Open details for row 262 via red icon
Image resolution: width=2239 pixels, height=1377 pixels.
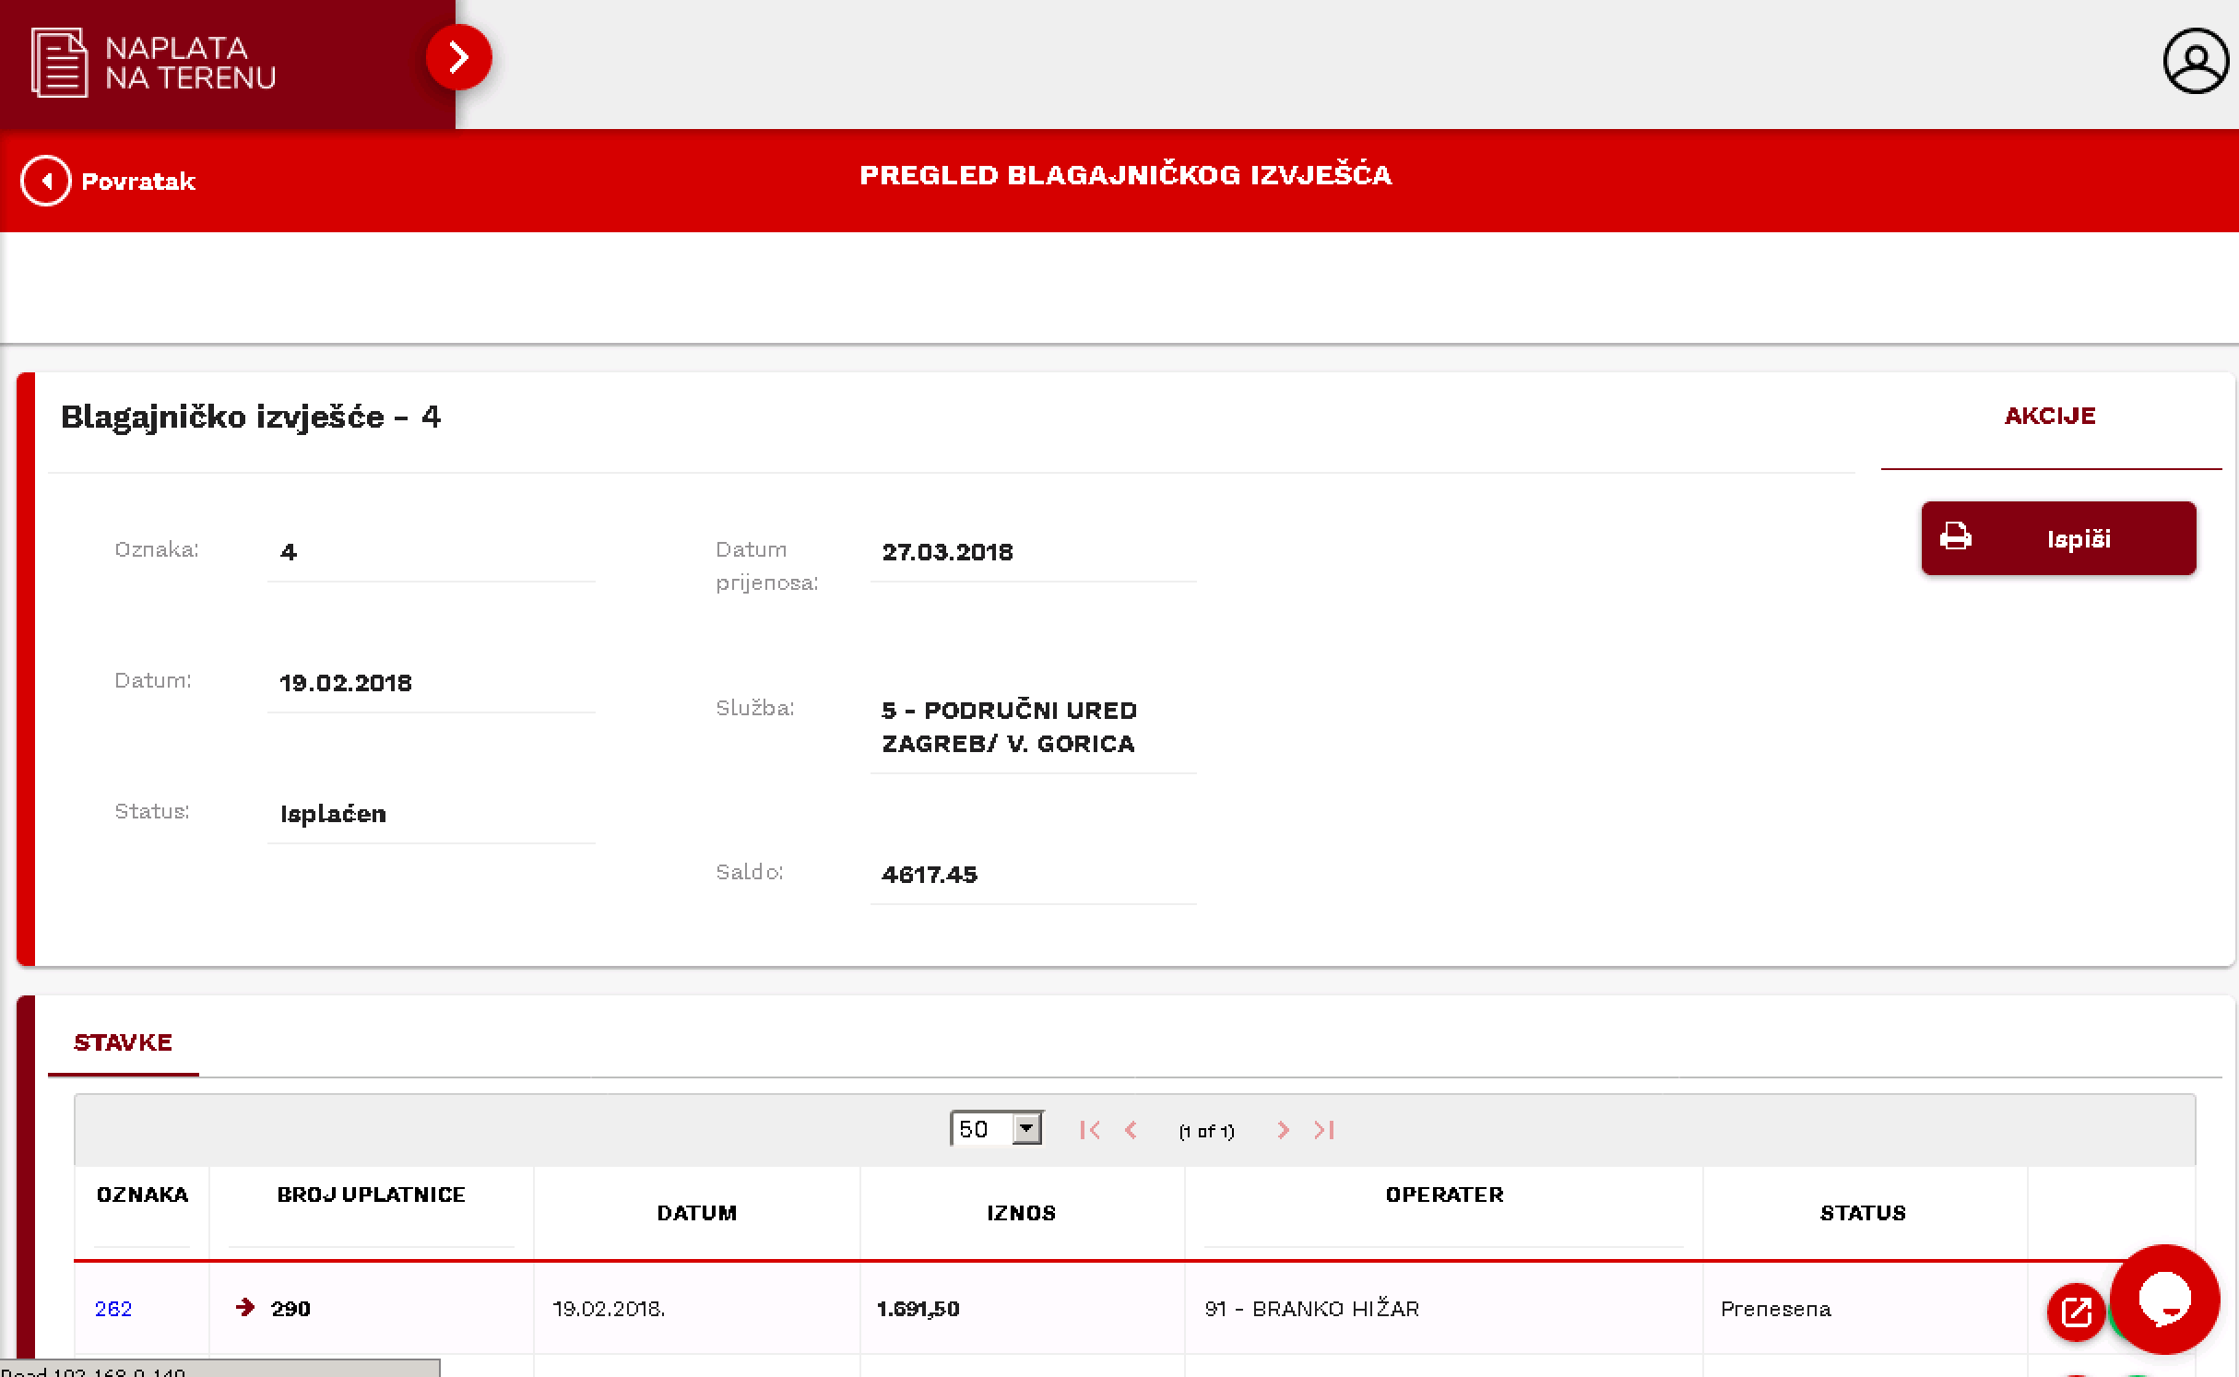2075,1311
